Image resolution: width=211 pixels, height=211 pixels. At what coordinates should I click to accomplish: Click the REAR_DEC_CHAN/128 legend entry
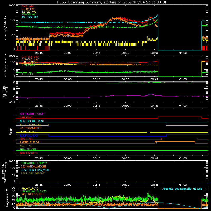[x=35, y=170]
